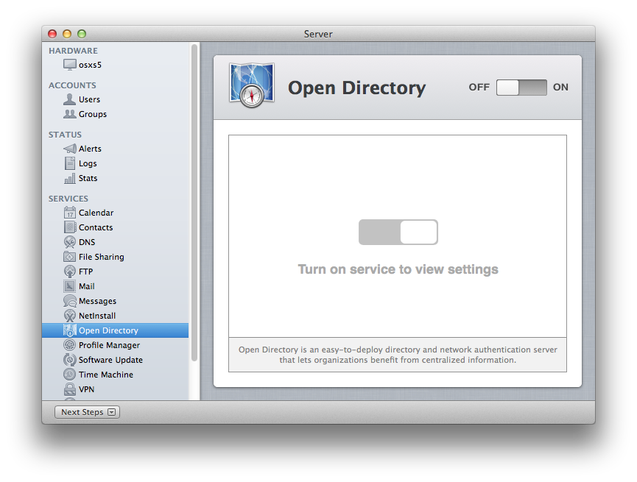Click the large center service switch
The width and height of the screenshot is (637, 482).
pos(398,233)
